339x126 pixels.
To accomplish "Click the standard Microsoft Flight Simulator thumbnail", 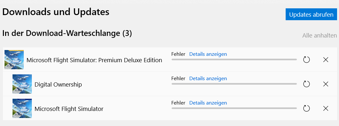I will pyautogui.click(x=22, y=108).
